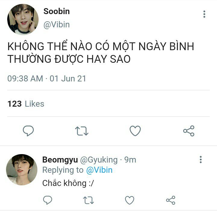This screenshot has width=217, height=213.
Task: Open the three-dot menu on Soobin's tweet
Action: click(x=204, y=14)
